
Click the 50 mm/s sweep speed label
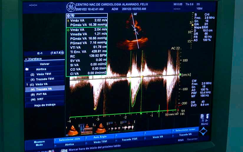point(171,115)
